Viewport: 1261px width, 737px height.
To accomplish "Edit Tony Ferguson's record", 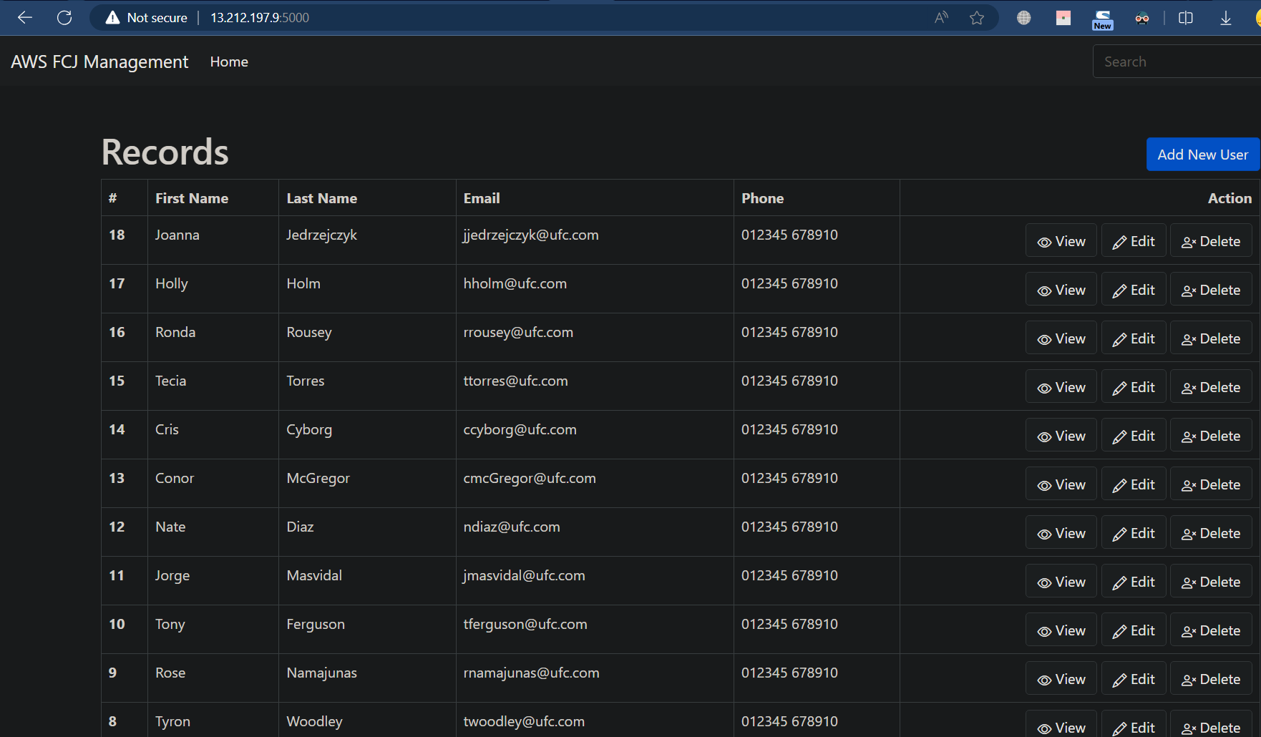I will click(x=1134, y=630).
